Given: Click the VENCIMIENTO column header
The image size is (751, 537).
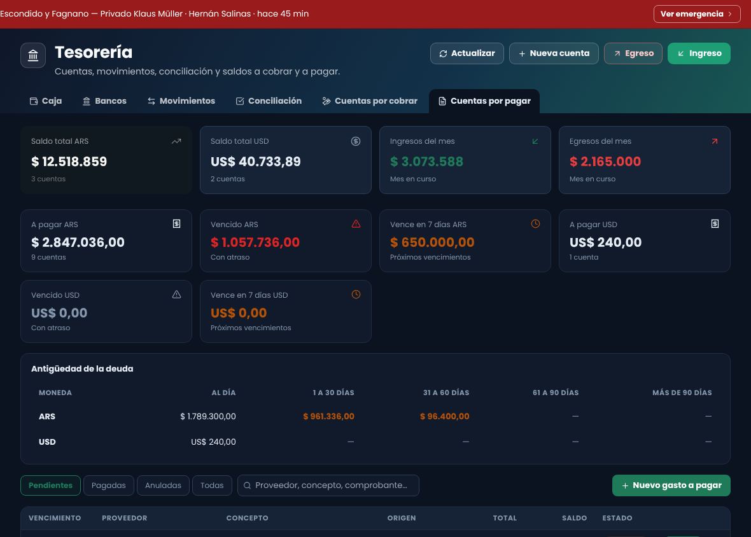Looking at the screenshot, I should [55, 518].
